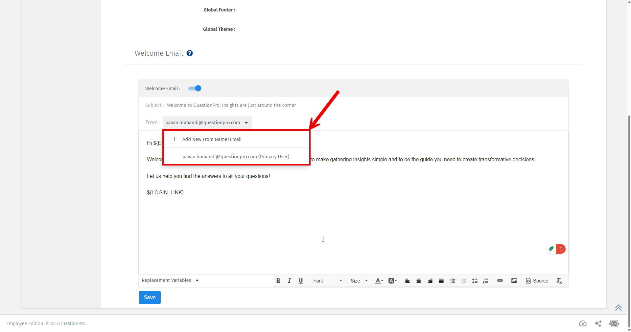This screenshot has height=332, width=631.
Task: Click the help icon beside Welcome Email heading
Action: [x=189, y=53]
